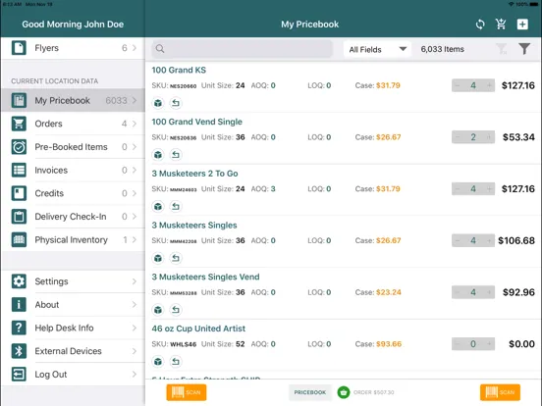The width and height of the screenshot is (542, 406).
Task: Open 100 Grand KS item link
Action: pos(179,70)
